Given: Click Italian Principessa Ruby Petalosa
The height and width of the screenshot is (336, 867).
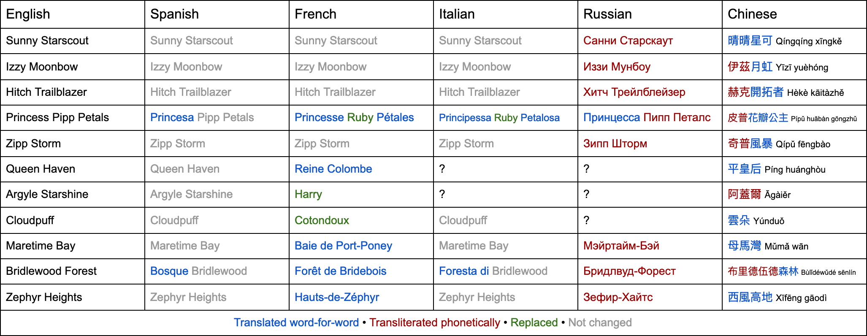Looking at the screenshot, I should (499, 118).
